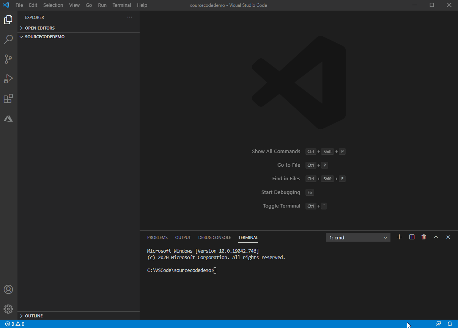Image resolution: width=458 pixels, height=328 pixels.
Task: Maximize the terminal panel with chevron
Action: click(x=436, y=237)
